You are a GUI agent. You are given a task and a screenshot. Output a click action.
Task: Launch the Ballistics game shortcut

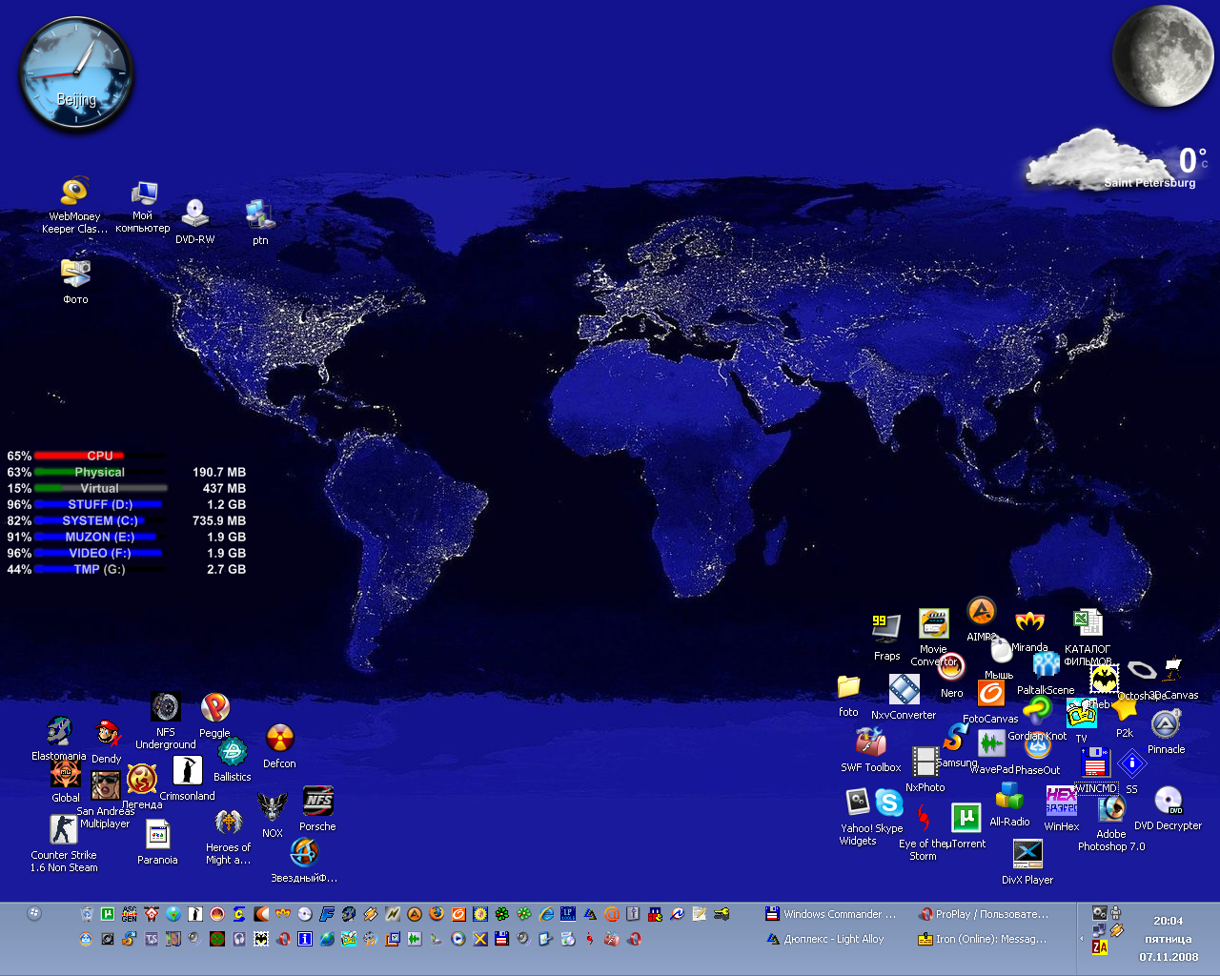tap(233, 753)
